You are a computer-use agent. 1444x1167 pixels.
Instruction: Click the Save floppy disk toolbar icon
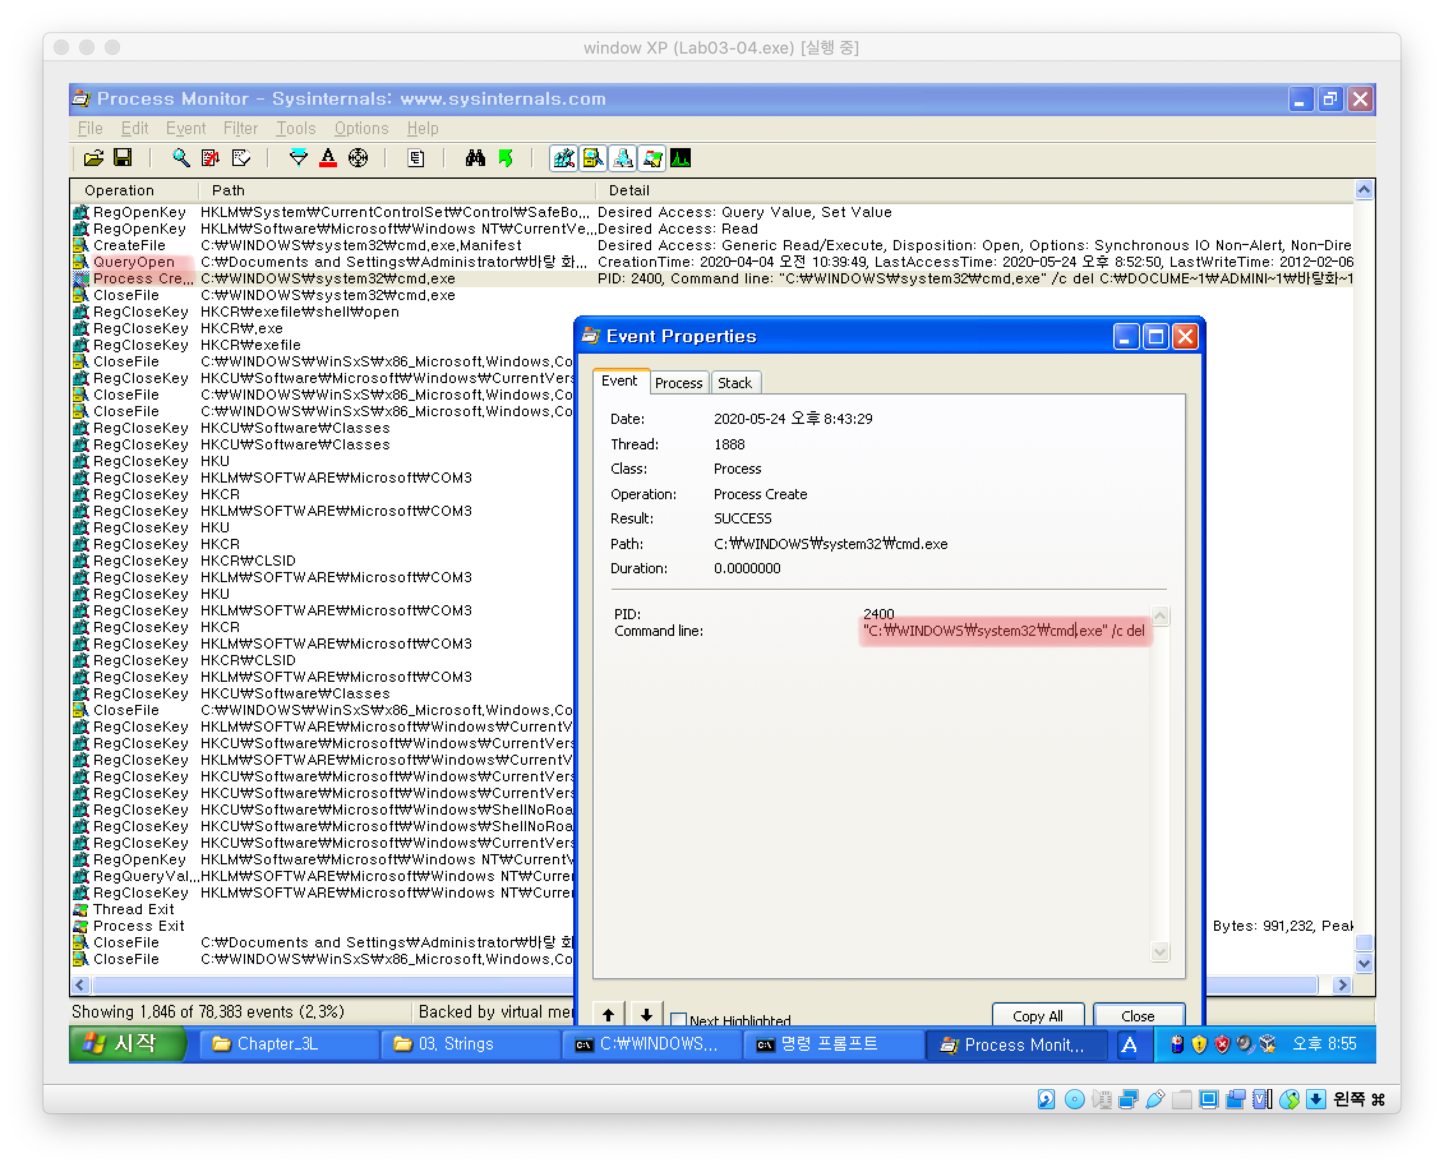pyautogui.click(x=123, y=158)
